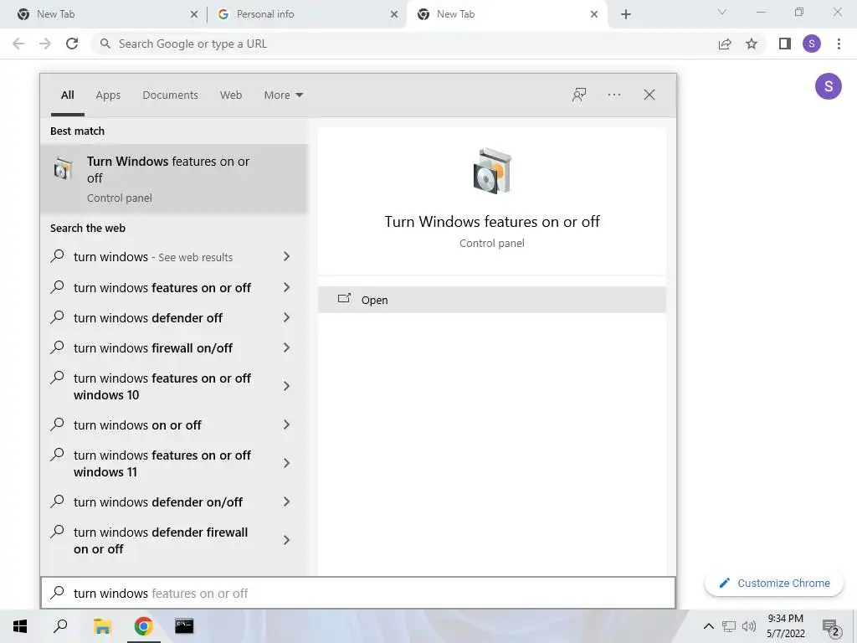Expand arrow for 'turn windows on or off'
The height and width of the screenshot is (643, 857).
(x=286, y=424)
